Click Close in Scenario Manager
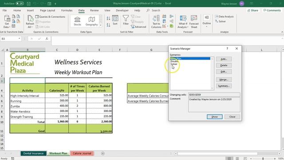284x160 pixels. click(232, 116)
